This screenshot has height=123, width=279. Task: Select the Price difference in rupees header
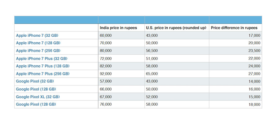tap(234, 28)
